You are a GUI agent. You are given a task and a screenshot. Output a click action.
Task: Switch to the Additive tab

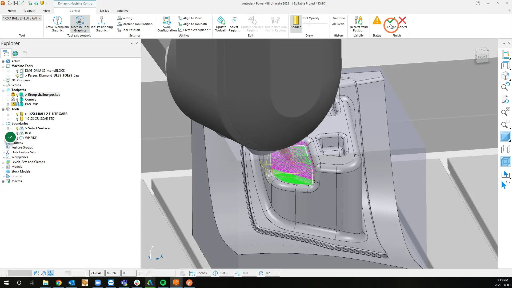[123, 11]
